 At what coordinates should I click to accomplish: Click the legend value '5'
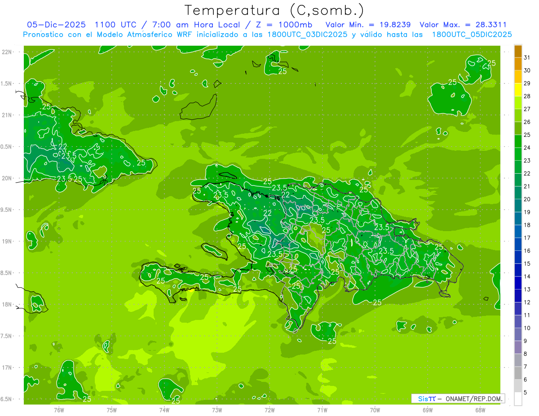click(x=526, y=393)
